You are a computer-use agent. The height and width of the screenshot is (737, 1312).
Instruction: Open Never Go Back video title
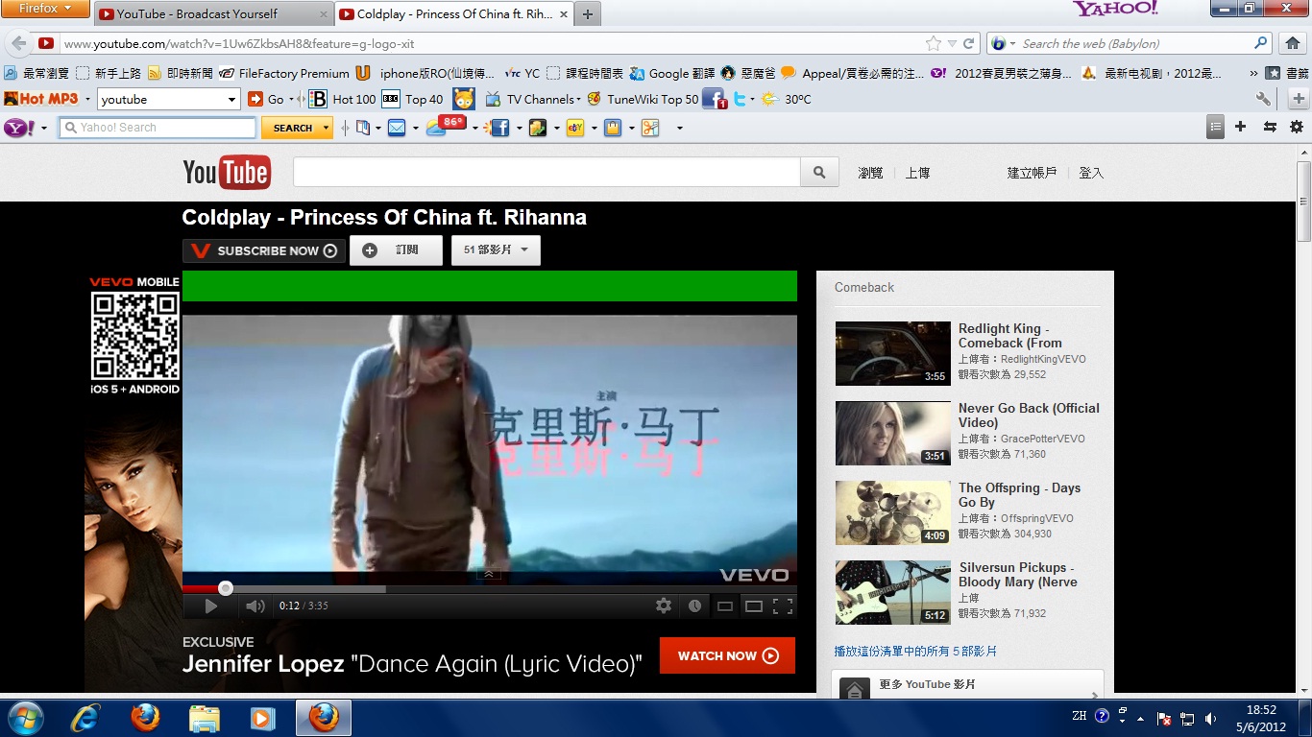pyautogui.click(x=1029, y=415)
